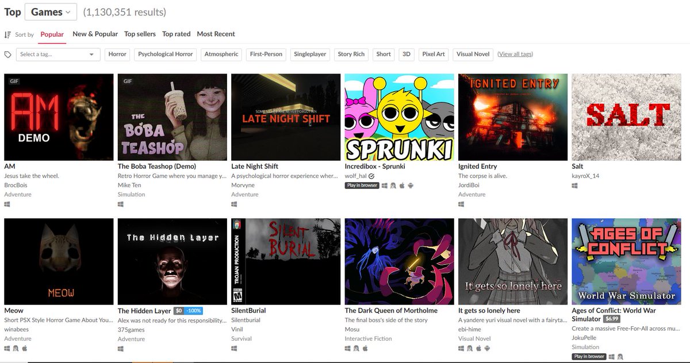Click the Apple icon under The Dark Queen of Mortholme
Screen dimensions: 690x363
click(365, 347)
